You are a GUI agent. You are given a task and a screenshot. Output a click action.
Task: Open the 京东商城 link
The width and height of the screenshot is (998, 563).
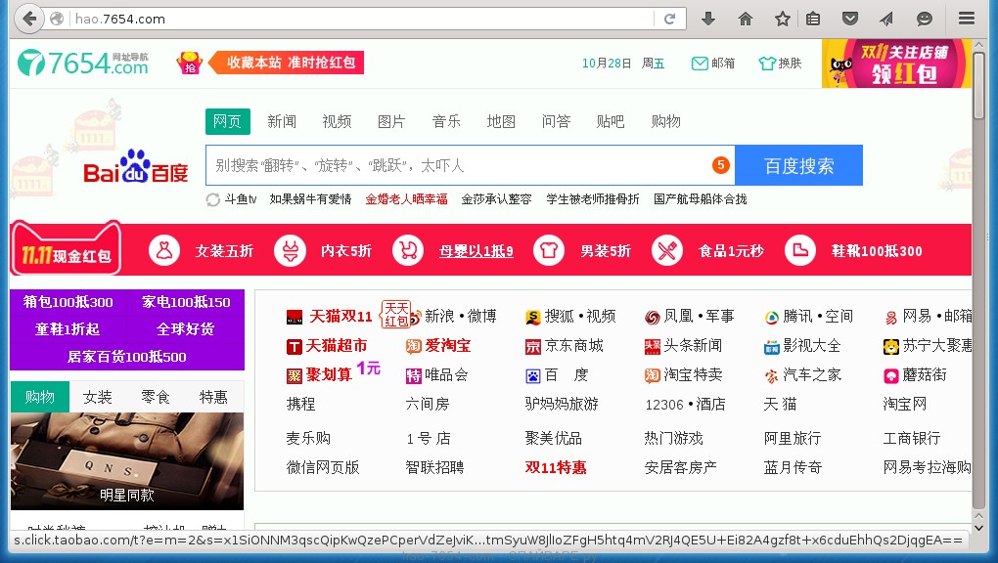[x=573, y=346]
